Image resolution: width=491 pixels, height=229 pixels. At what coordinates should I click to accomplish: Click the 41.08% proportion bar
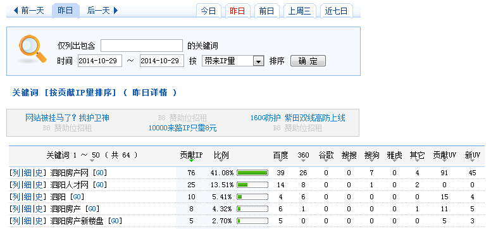[x=252, y=173]
